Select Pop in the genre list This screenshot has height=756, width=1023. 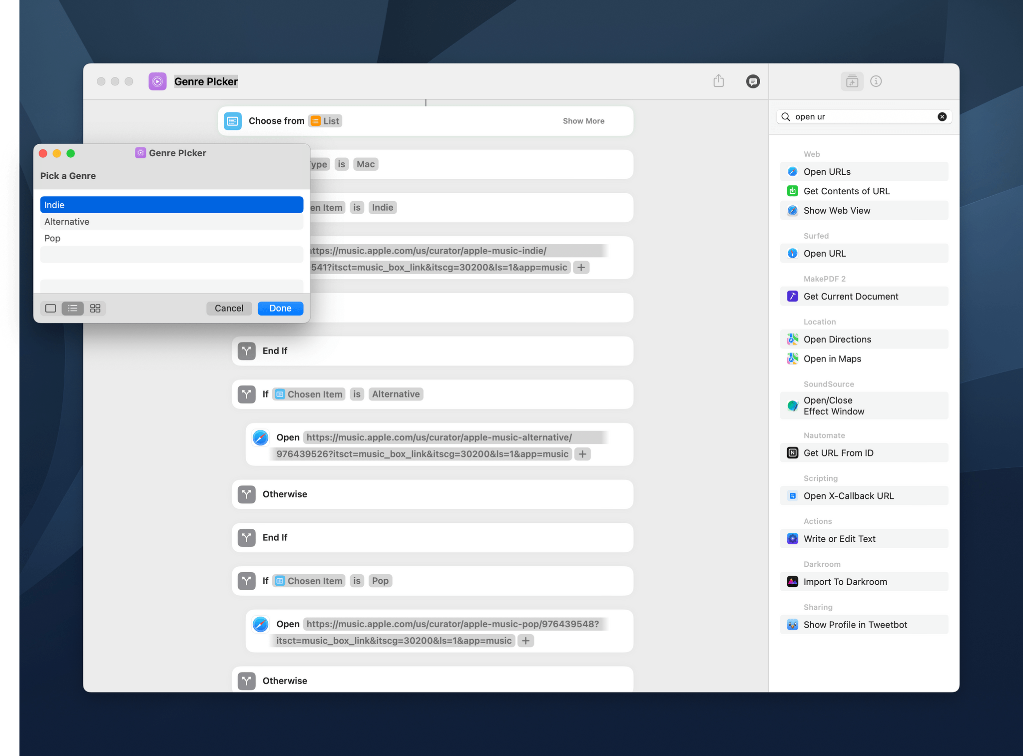172,239
